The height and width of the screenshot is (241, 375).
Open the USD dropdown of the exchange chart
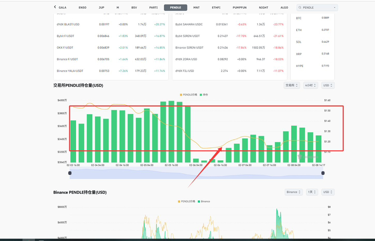[x=327, y=85]
